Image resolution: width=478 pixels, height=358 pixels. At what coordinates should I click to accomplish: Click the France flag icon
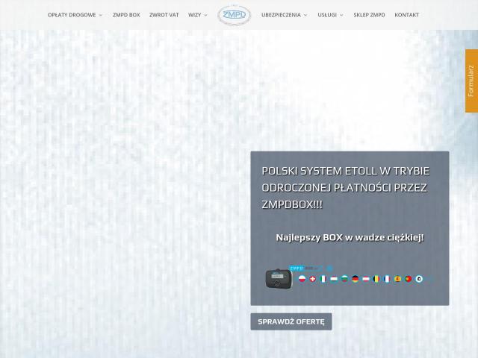pyautogui.click(x=387, y=278)
